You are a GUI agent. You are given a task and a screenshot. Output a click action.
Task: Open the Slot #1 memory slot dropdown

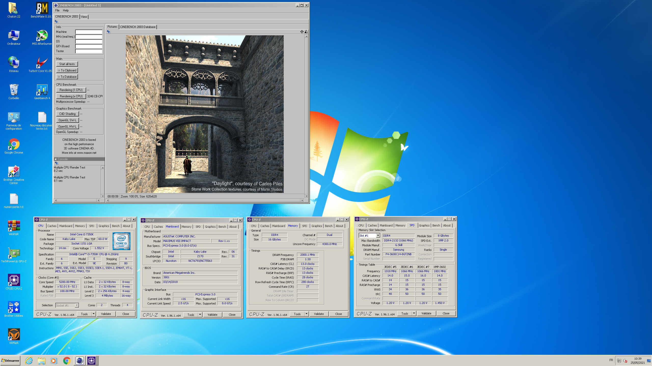point(378,235)
